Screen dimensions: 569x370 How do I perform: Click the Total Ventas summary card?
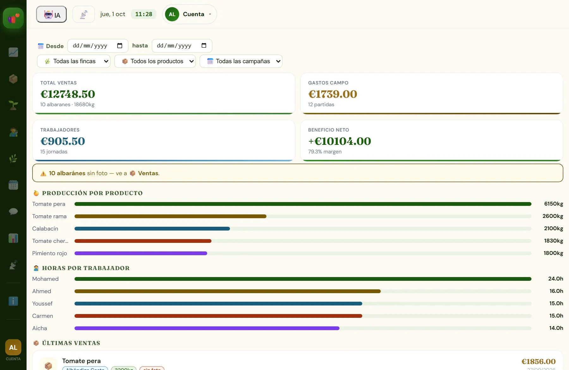(164, 94)
